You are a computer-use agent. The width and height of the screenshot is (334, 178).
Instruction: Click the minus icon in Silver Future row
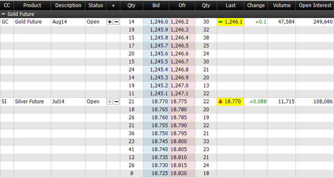[x=117, y=102]
